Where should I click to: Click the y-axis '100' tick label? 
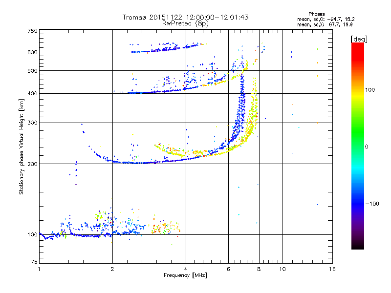pyautogui.click(x=32, y=235)
